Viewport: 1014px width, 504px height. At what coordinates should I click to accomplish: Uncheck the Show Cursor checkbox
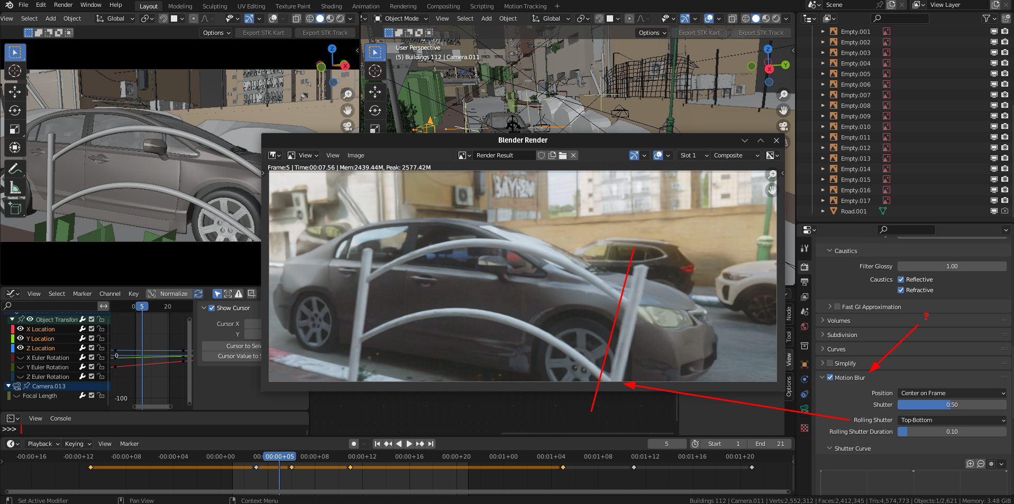click(212, 308)
